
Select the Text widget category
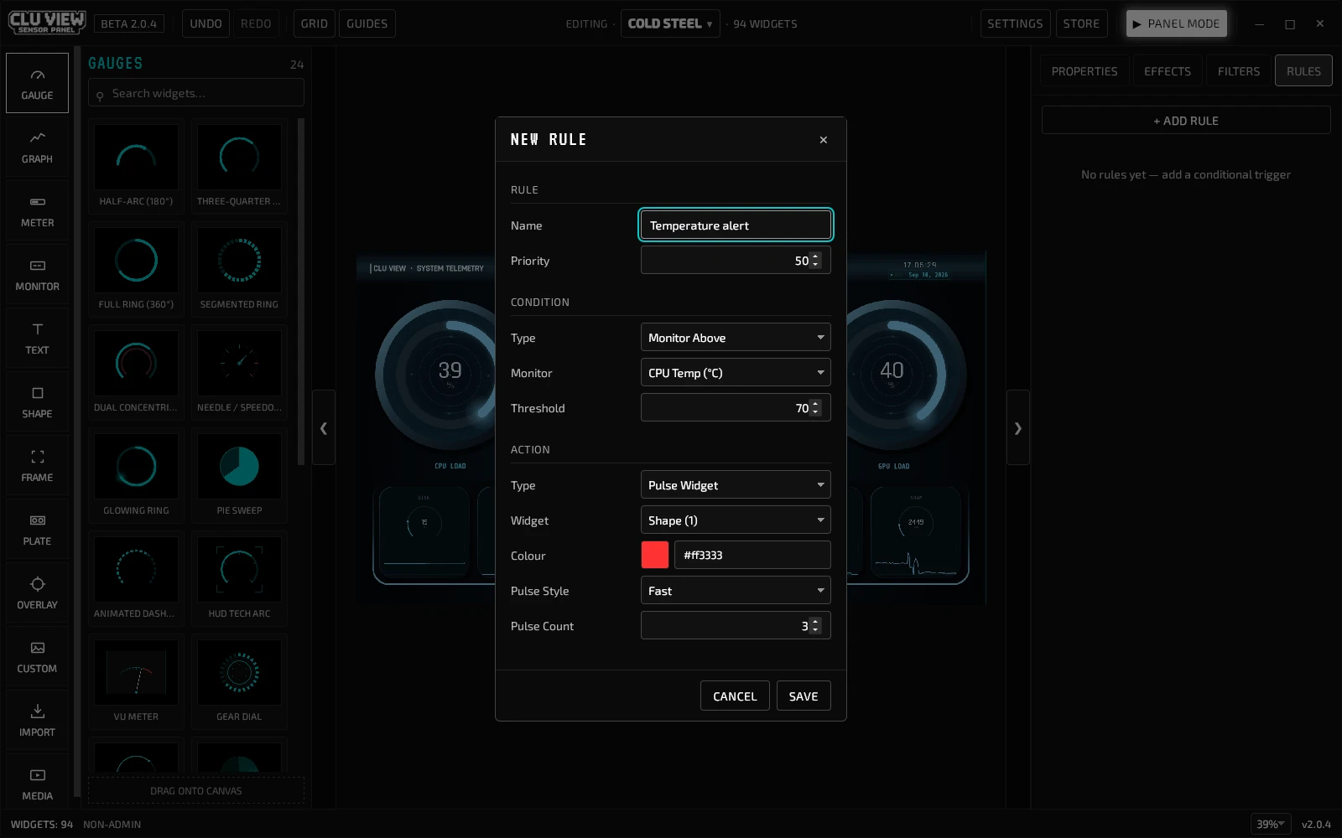pyautogui.click(x=37, y=338)
